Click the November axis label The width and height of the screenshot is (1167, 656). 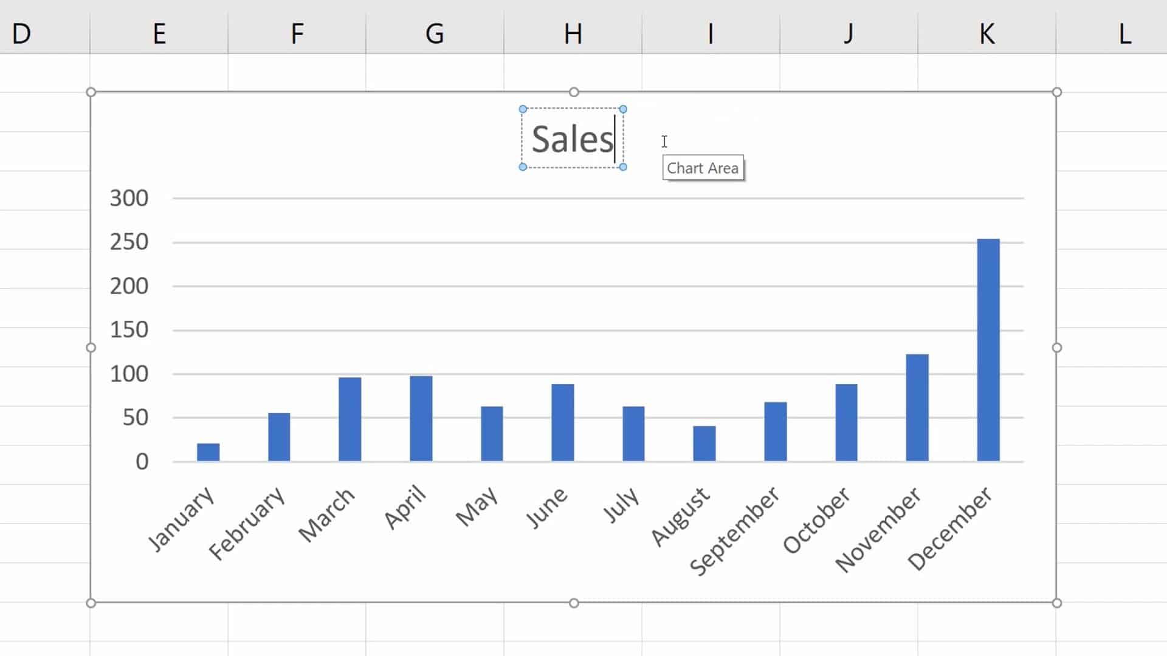878,530
